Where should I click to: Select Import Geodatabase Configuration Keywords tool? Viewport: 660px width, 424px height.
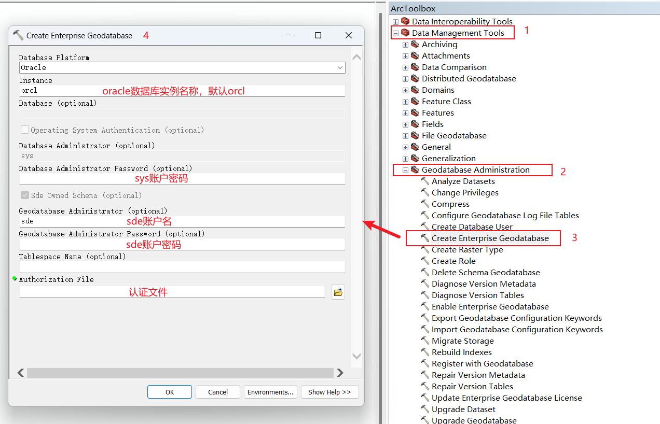tap(517, 329)
